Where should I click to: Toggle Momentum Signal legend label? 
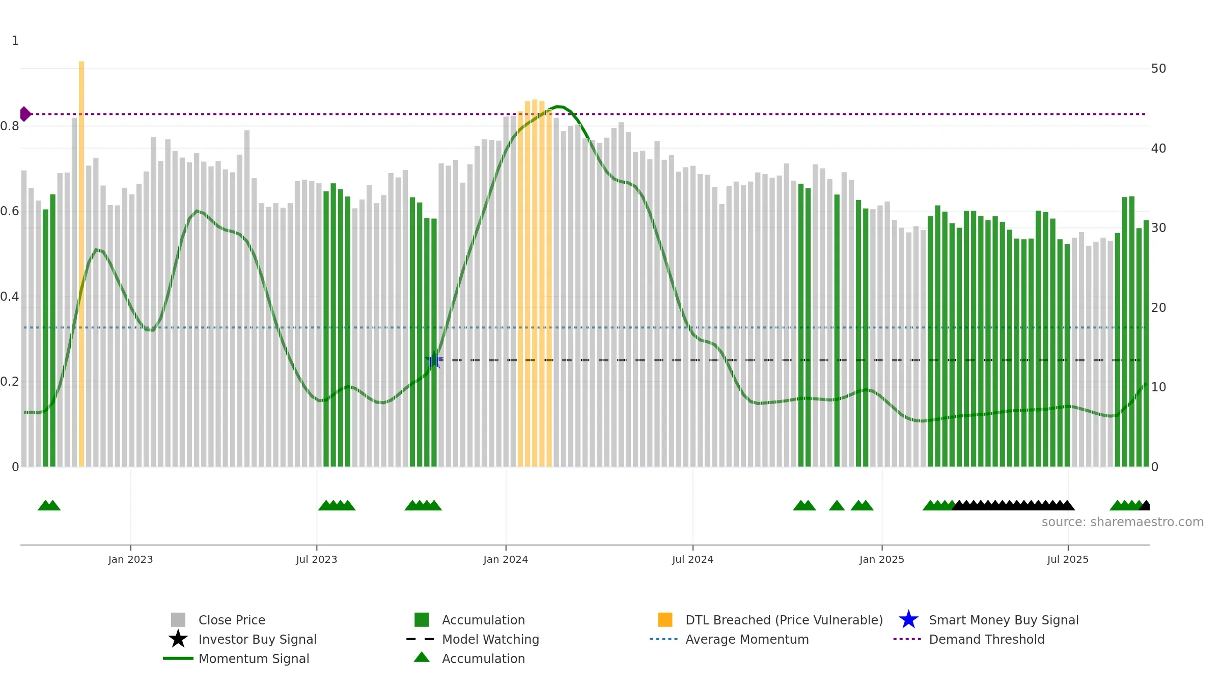[x=254, y=659]
